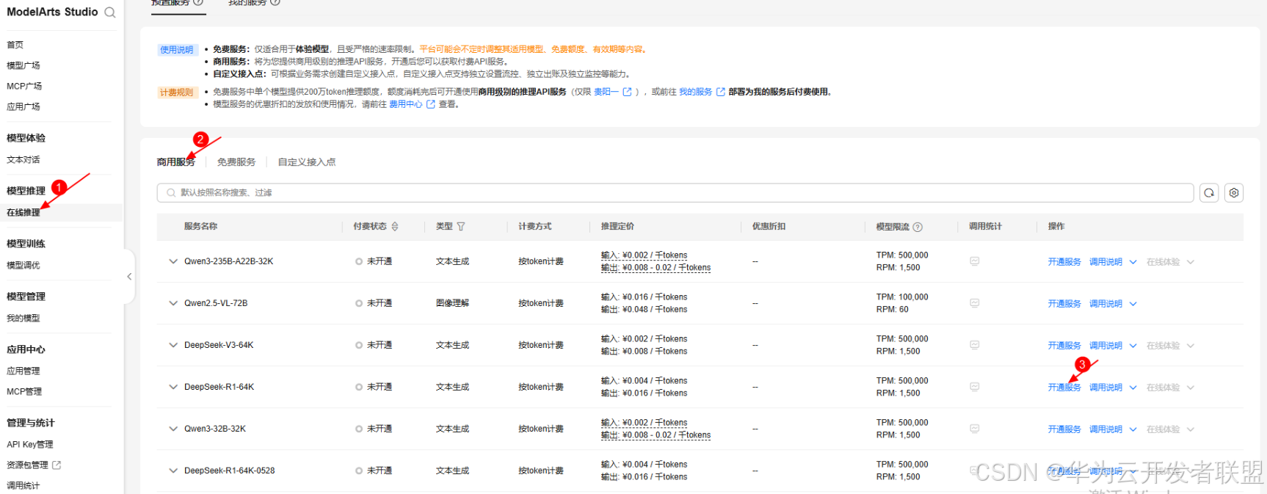
Task: Click help icon next to 模型限流
Action: [x=918, y=227]
